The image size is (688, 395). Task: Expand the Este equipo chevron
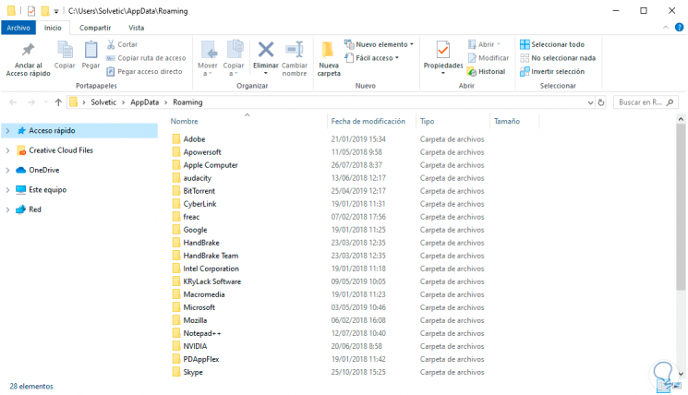tap(7, 190)
